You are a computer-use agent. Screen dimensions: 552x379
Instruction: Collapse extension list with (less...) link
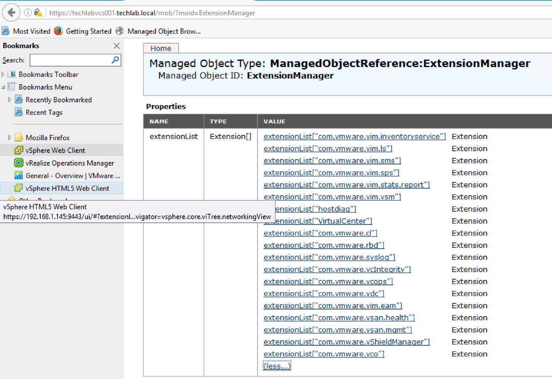click(x=277, y=366)
